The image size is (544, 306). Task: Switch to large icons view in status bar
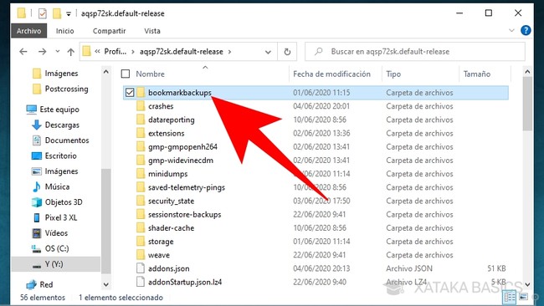pyautogui.click(x=523, y=297)
